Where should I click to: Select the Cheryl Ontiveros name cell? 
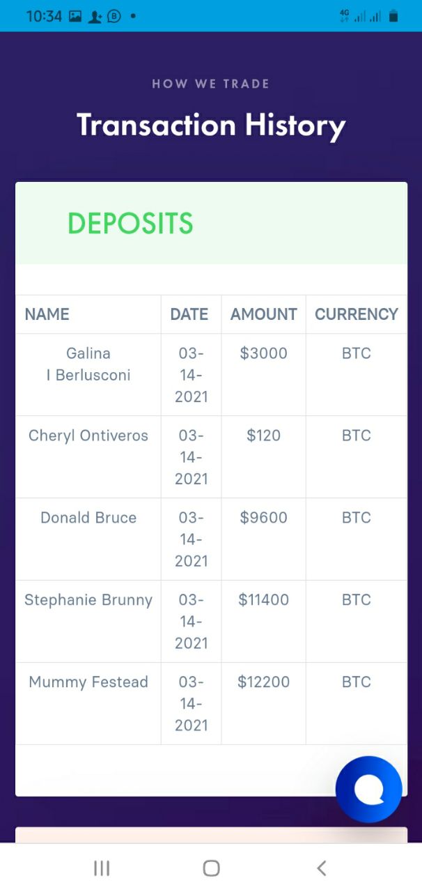pyautogui.click(x=88, y=457)
